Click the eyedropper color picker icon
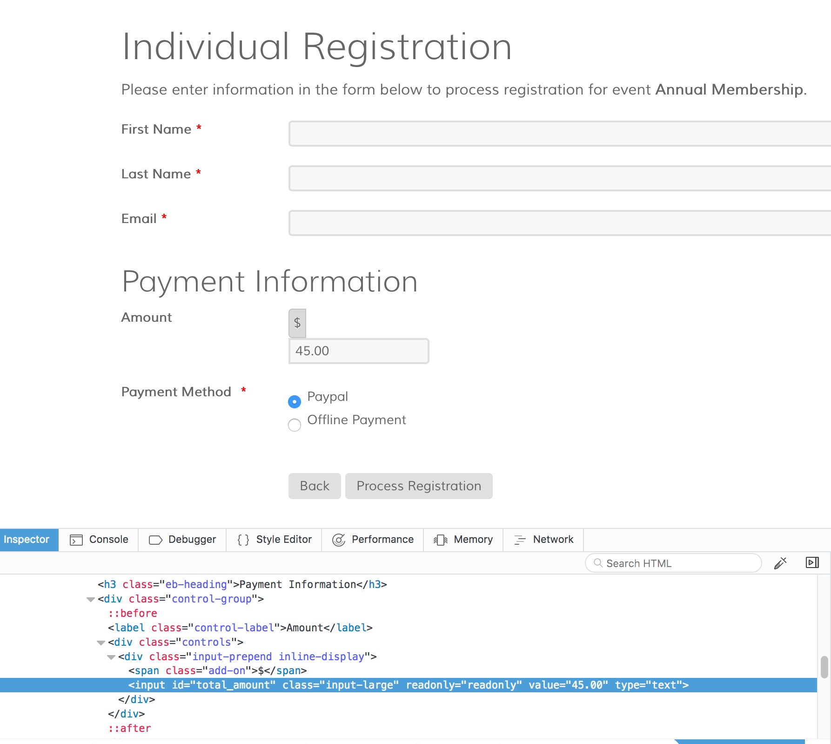831x744 pixels. point(780,563)
